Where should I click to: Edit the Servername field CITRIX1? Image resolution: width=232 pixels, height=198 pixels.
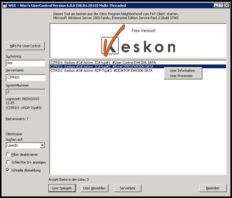[25, 78]
